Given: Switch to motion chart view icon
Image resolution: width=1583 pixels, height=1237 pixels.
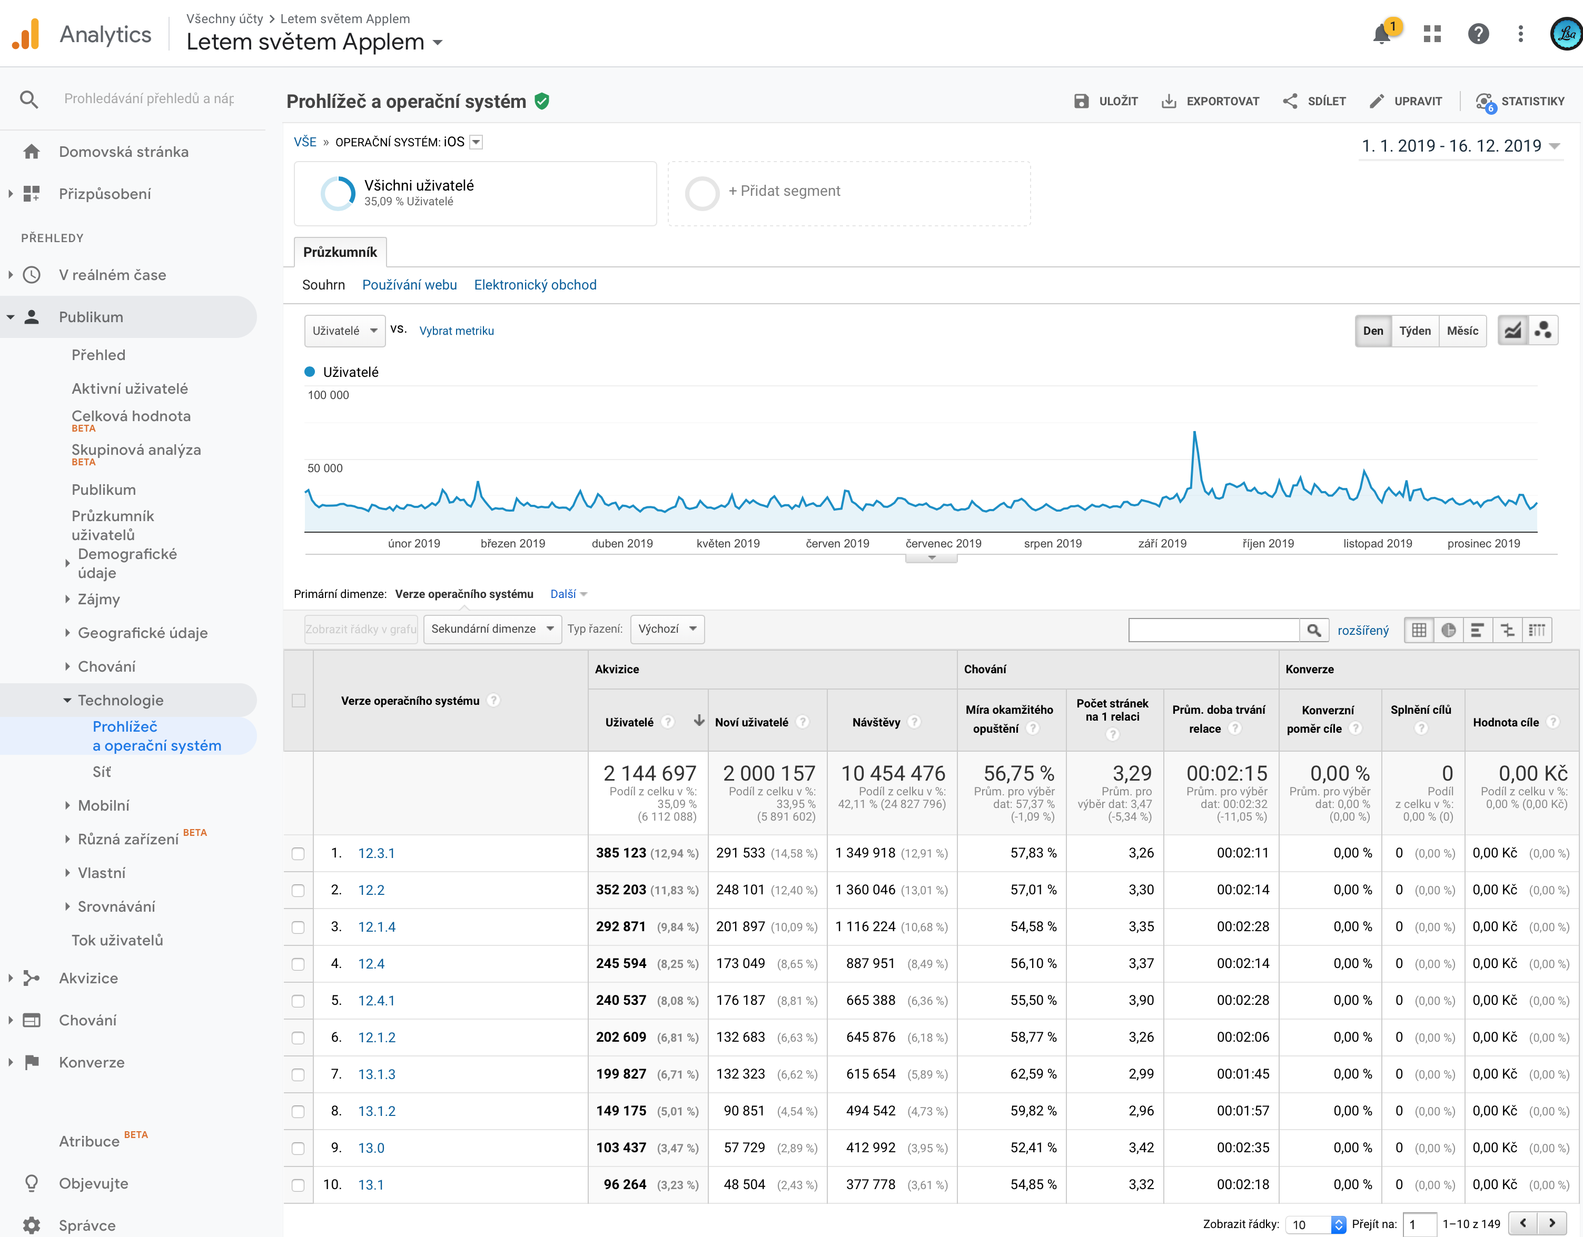Looking at the screenshot, I should click(x=1544, y=331).
